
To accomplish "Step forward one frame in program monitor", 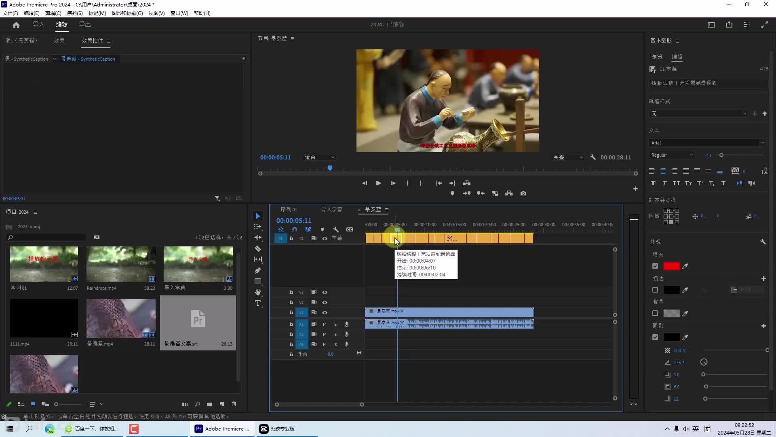I will click(393, 183).
